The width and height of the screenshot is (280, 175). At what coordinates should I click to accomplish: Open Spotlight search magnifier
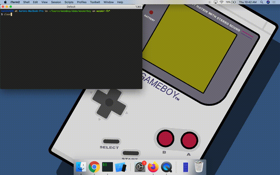pos(262,2)
